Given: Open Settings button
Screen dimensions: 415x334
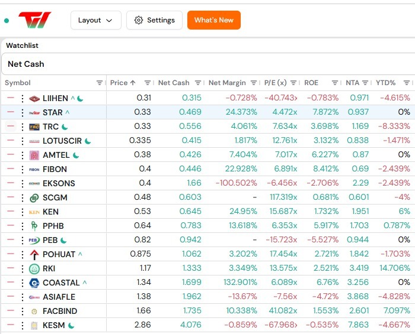Looking at the screenshot, I should pos(154,20).
